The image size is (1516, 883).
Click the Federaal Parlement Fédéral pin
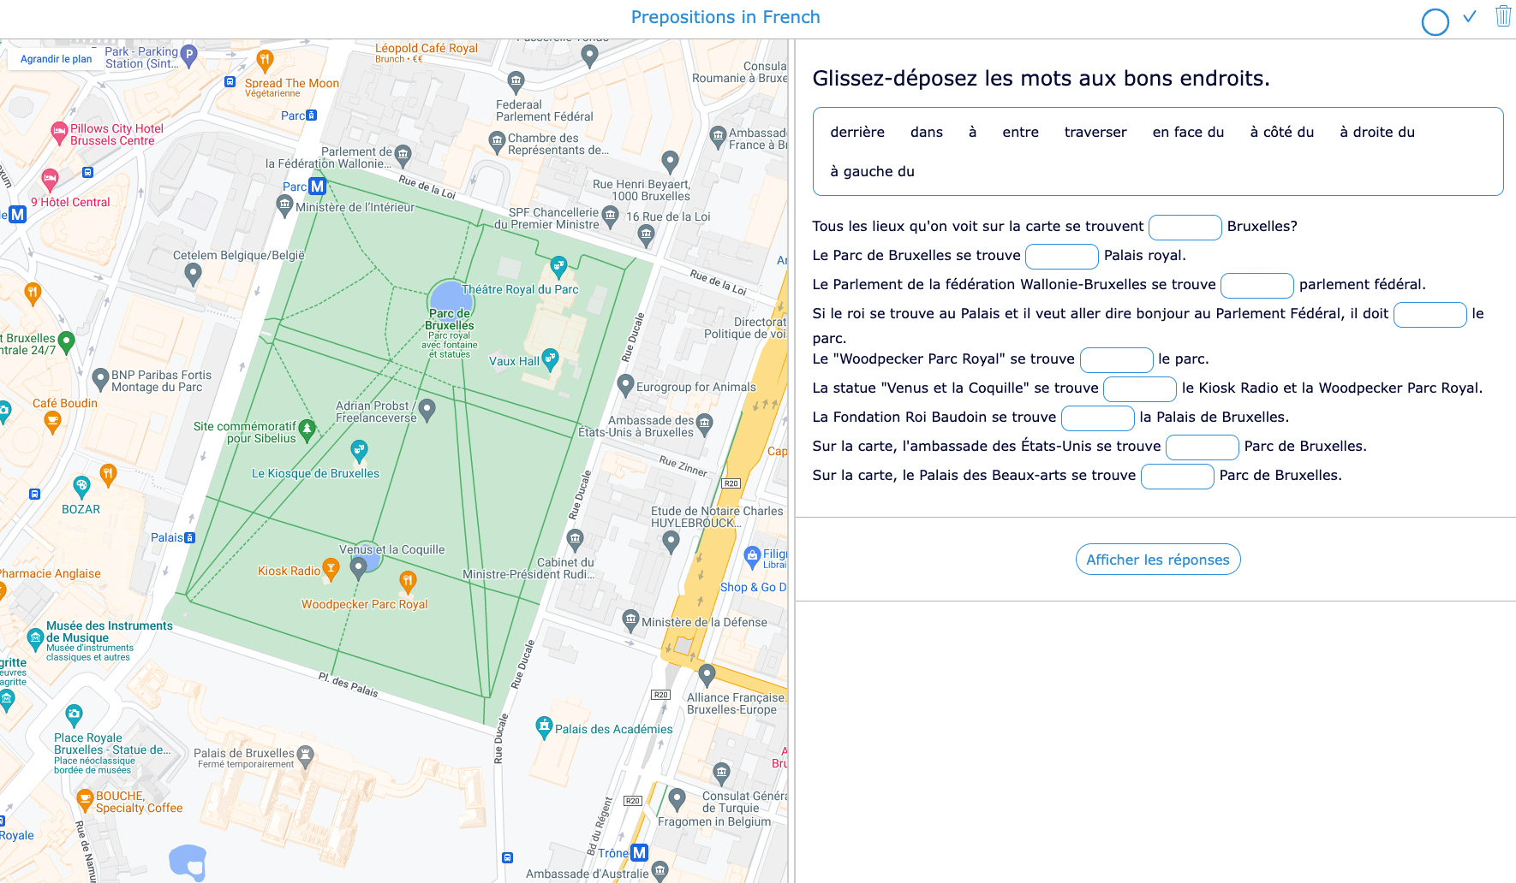point(516,82)
